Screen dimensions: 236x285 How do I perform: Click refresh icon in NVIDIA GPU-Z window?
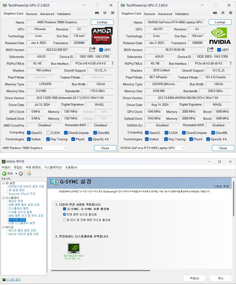(223, 13)
